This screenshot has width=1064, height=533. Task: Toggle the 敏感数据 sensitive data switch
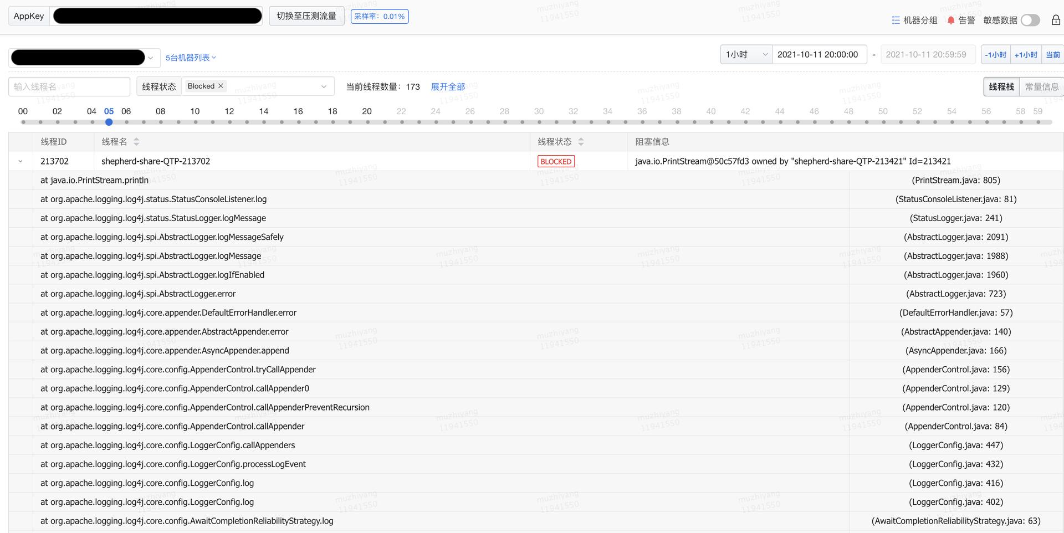click(x=1029, y=20)
